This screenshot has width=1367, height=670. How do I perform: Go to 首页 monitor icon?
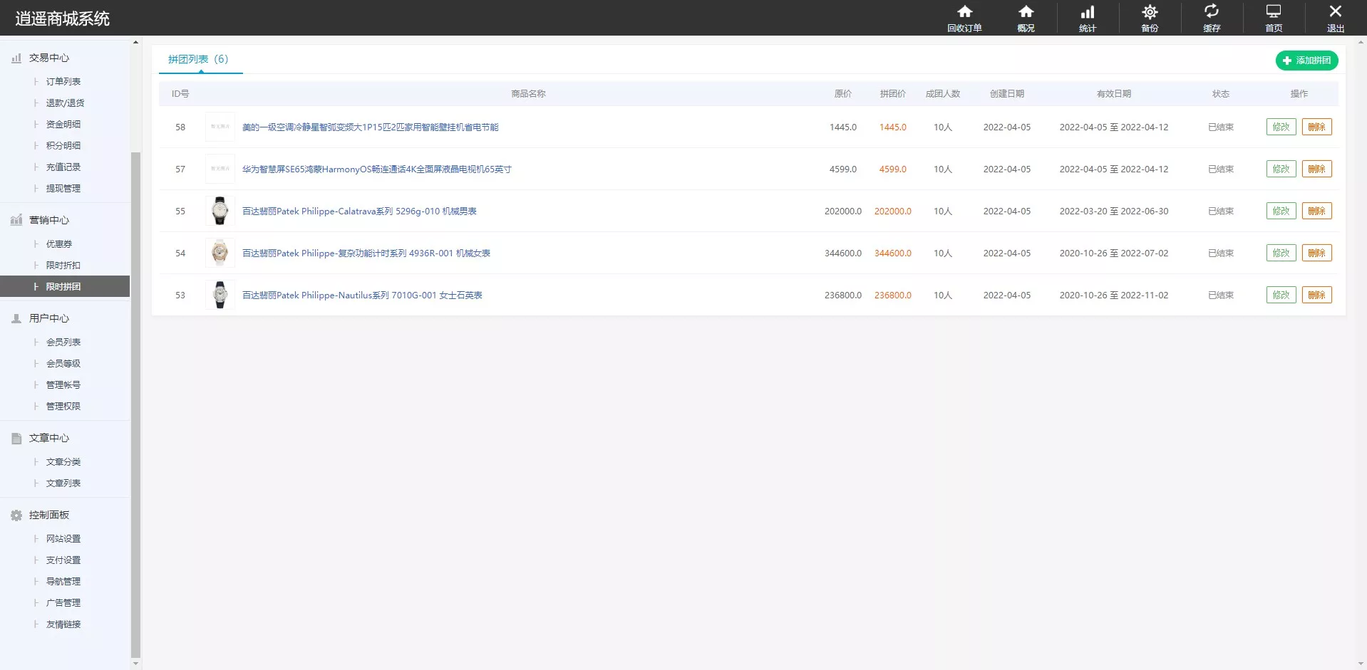1273,12
